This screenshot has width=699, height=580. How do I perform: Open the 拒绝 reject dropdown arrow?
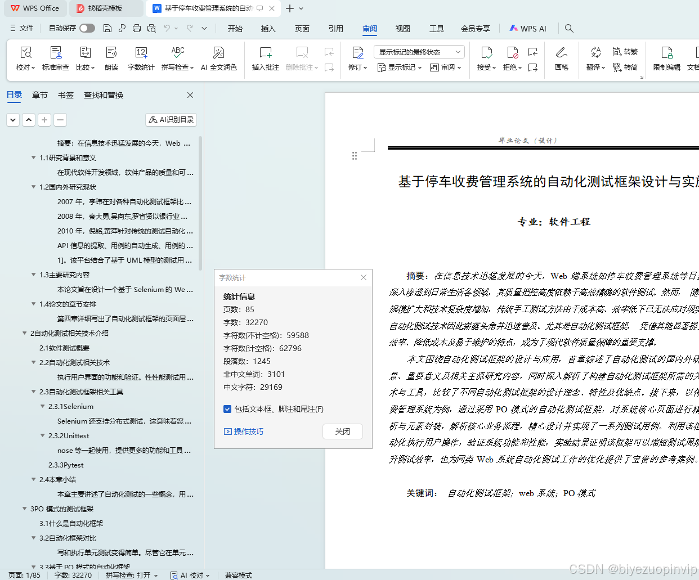tap(519, 66)
